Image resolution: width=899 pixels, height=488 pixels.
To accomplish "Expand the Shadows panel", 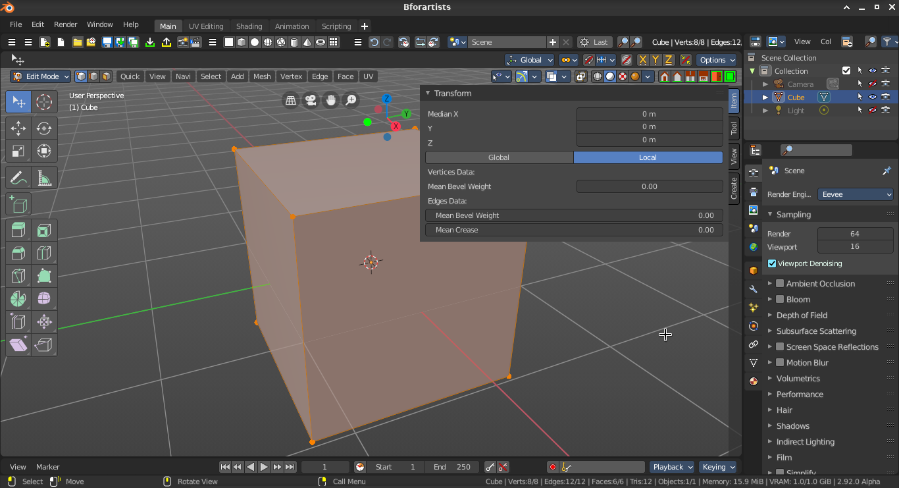I will [x=793, y=426].
